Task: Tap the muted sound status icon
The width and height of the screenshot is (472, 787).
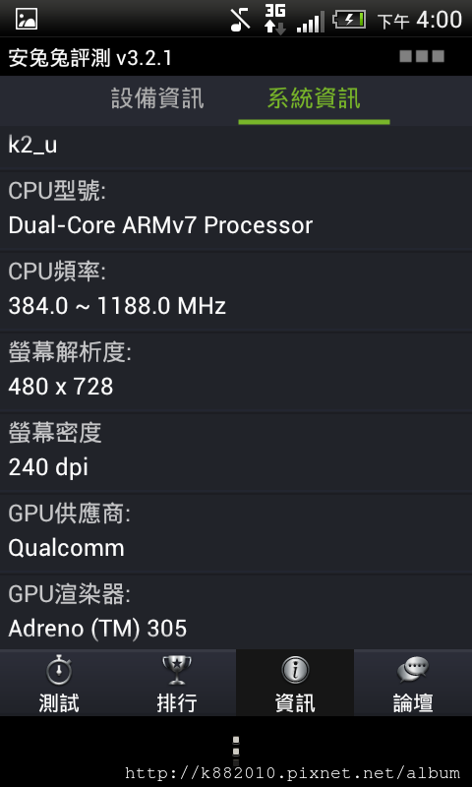Action: (240, 21)
